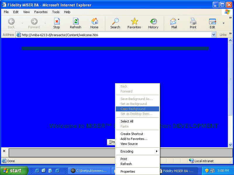Reload the page using the toolbar Refresh icon
The image size is (234, 175).
76,21
